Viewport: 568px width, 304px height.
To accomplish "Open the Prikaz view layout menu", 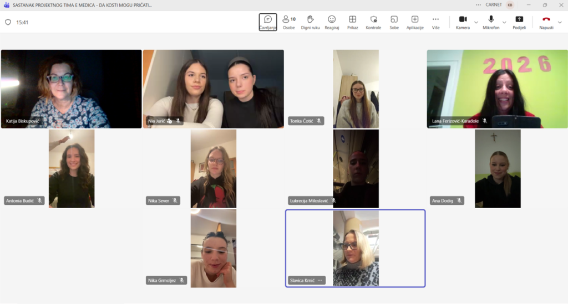I will tap(352, 22).
